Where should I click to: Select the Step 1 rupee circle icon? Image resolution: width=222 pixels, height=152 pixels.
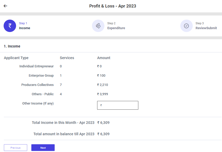10,26
